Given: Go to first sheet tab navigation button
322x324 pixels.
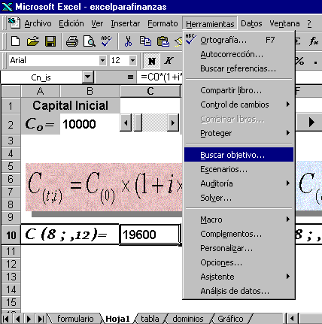Looking at the screenshot, I should [x=6, y=319].
